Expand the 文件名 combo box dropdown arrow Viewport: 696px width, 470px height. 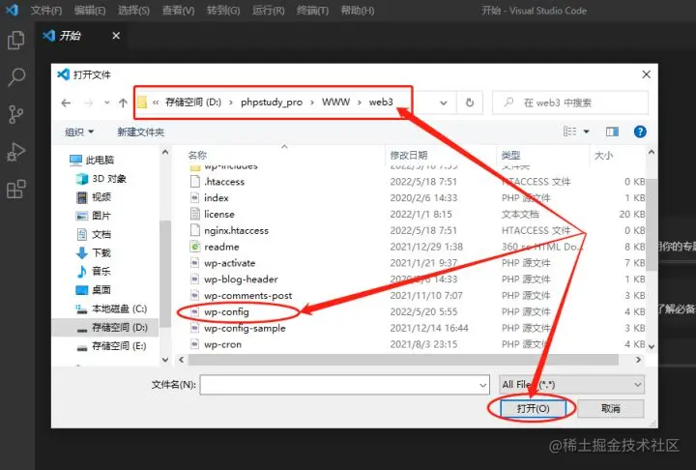(483, 385)
